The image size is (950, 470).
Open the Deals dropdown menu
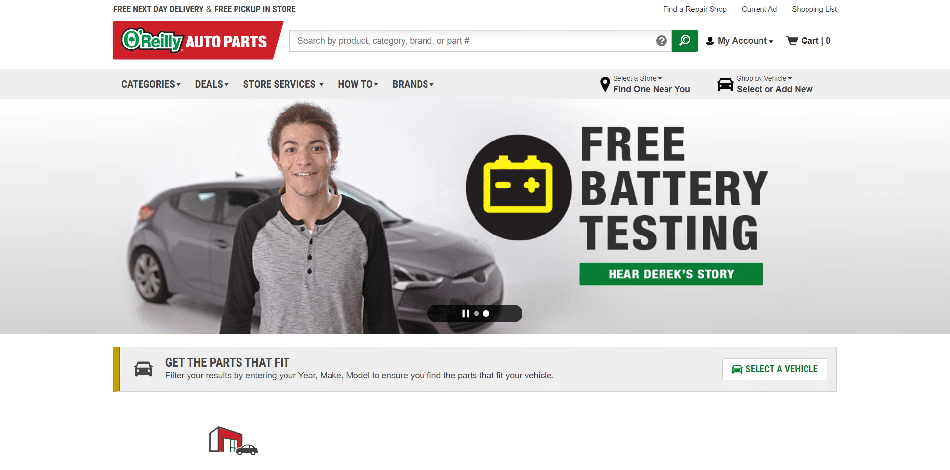coord(212,84)
